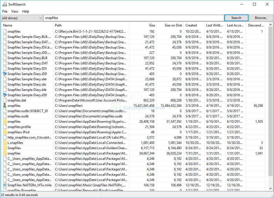Sort by the Path column header

(91, 25)
